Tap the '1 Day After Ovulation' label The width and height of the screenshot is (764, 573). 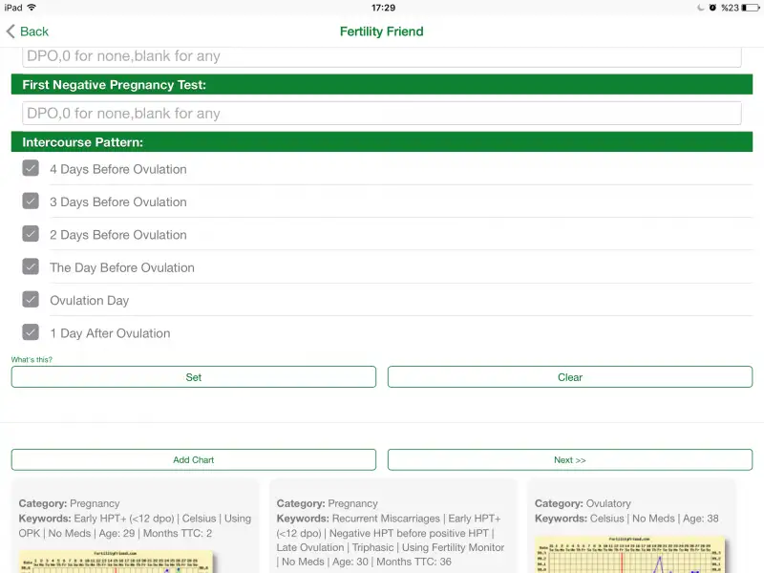pyautogui.click(x=110, y=333)
